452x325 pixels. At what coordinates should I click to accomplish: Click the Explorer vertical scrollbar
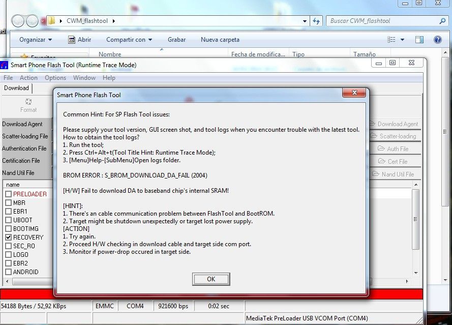[x=445, y=132]
